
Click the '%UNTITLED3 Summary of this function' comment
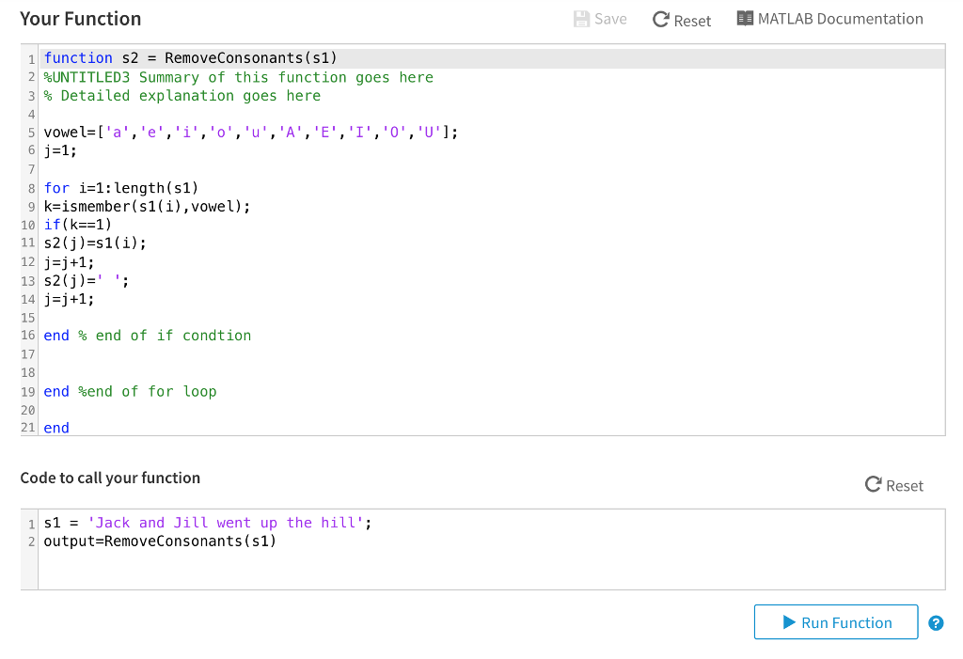pos(238,77)
